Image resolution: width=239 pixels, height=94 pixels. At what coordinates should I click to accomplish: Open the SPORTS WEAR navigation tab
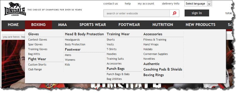point(93,25)
